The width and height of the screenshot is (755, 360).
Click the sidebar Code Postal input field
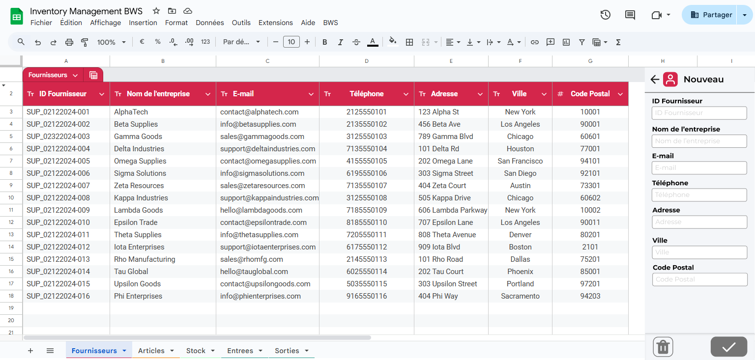coord(699,279)
